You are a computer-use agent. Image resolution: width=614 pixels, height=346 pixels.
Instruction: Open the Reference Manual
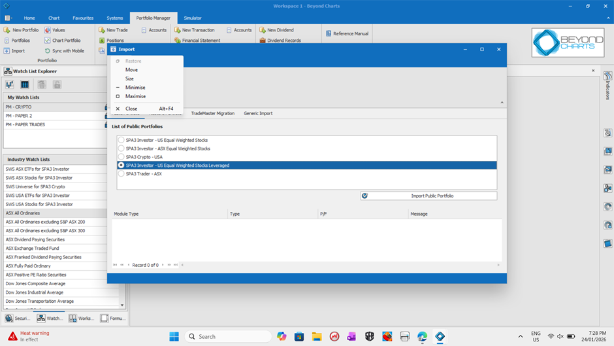click(327, 33)
